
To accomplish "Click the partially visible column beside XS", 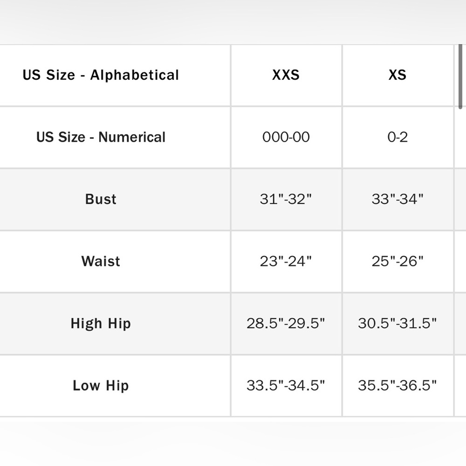I will click(461, 230).
